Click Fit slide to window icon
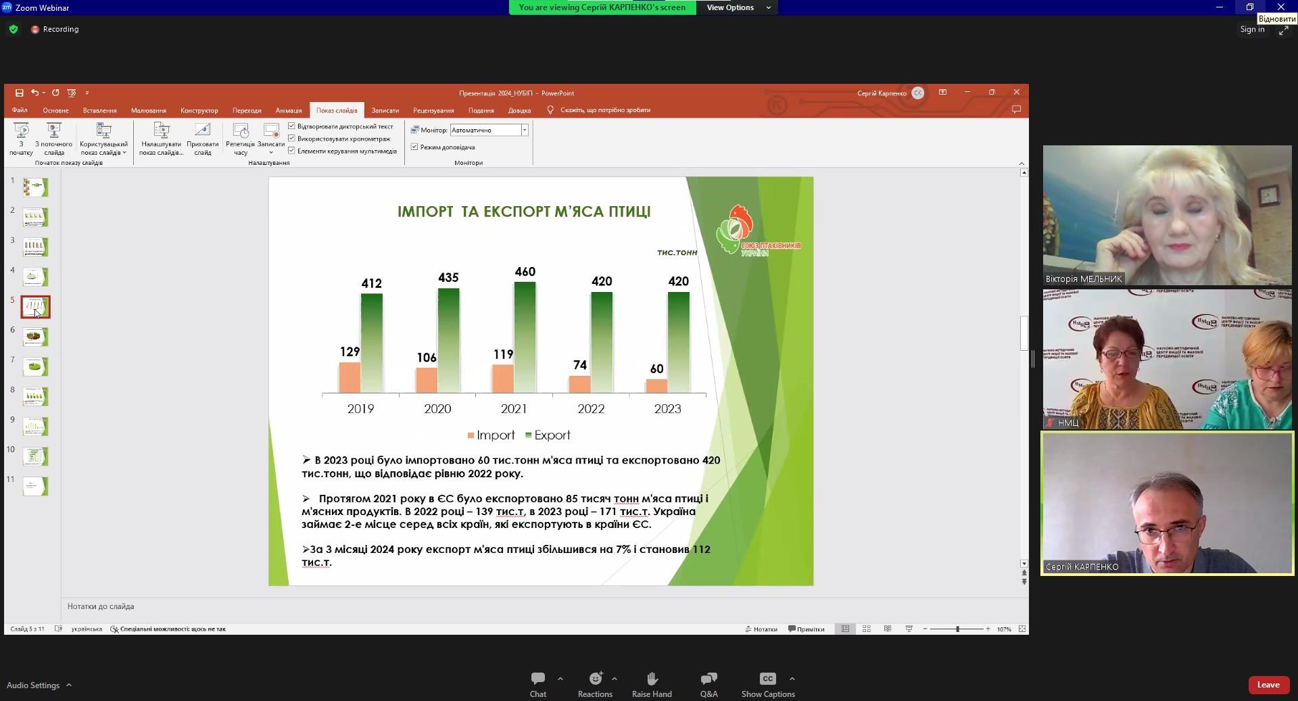Image resolution: width=1298 pixels, height=701 pixels. (x=1022, y=629)
